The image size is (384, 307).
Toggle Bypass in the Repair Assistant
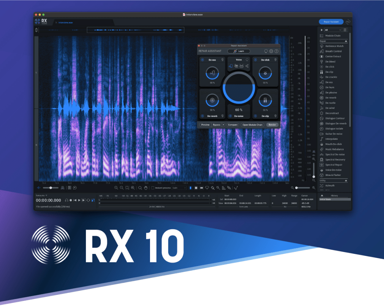(216, 125)
